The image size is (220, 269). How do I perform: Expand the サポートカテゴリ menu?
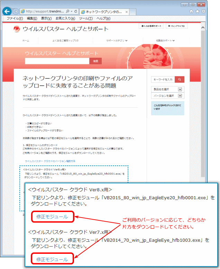[117, 41]
